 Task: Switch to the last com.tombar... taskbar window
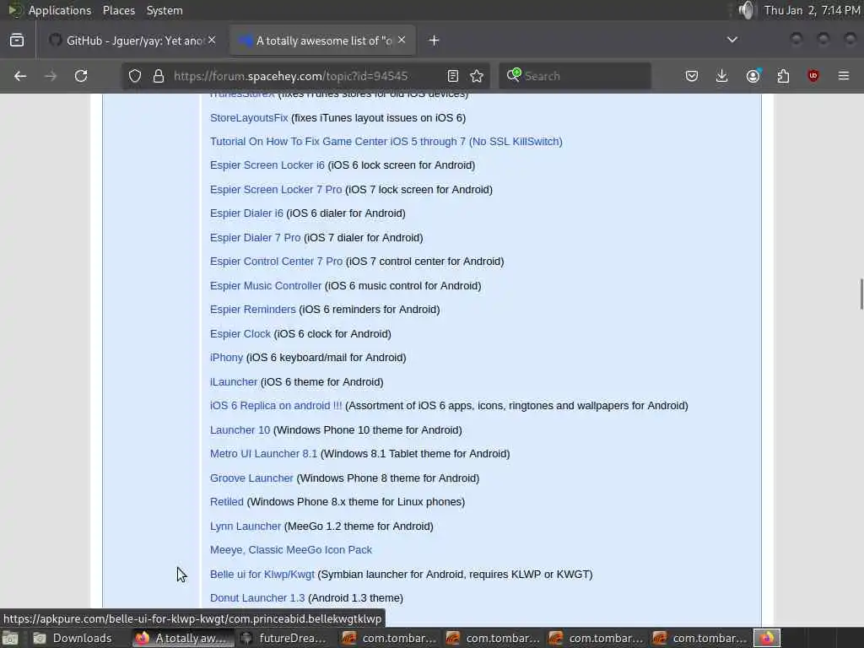699,638
